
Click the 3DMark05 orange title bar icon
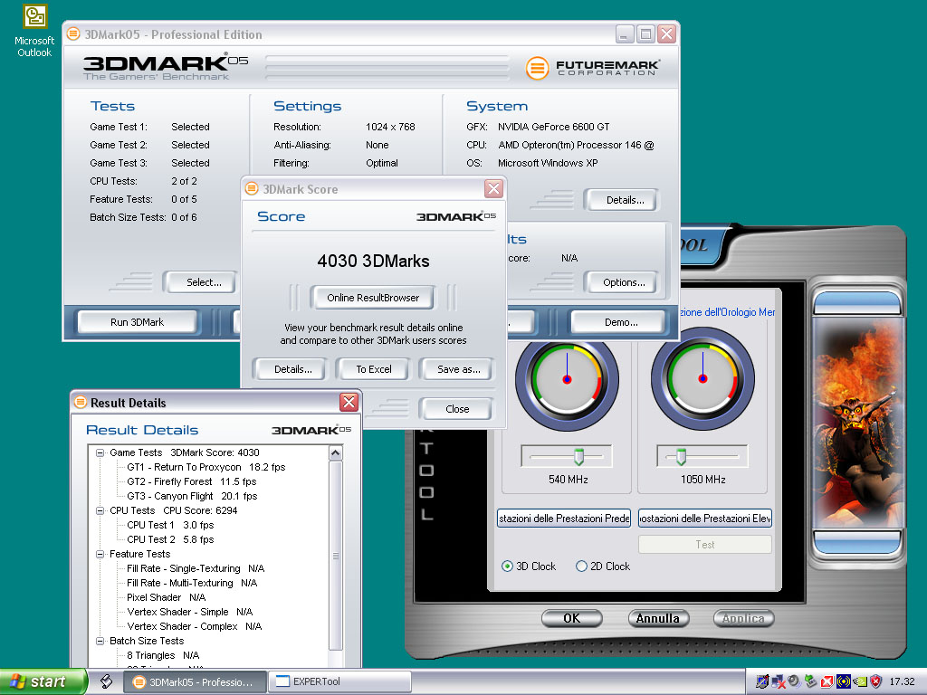(73, 33)
